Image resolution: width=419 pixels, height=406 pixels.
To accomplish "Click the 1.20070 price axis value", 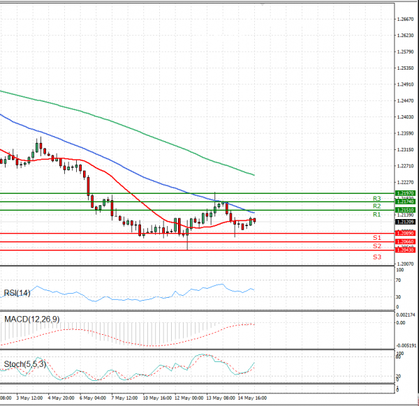I will tap(405, 264).
